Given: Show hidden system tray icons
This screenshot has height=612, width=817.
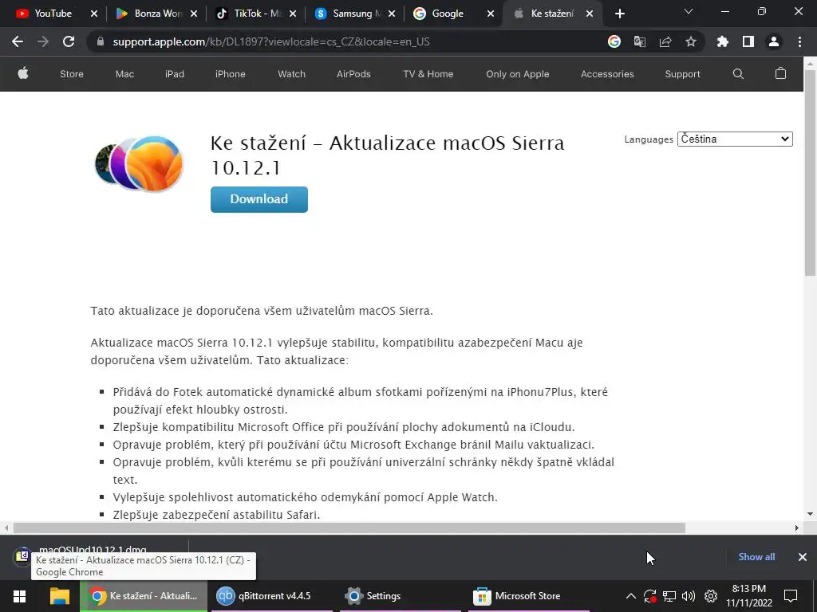Looking at the screenshot, I should (630, 596).
